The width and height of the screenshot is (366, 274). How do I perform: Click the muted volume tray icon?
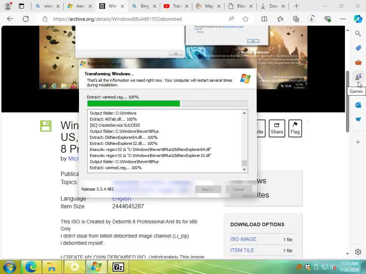click(x=333, y=267)
